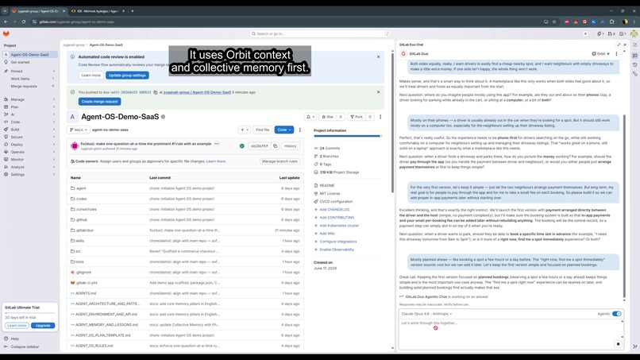Expand the Code sidebar section
This screenshot has width=640, height=360.
pyautogui.click(x=29, y=122)
